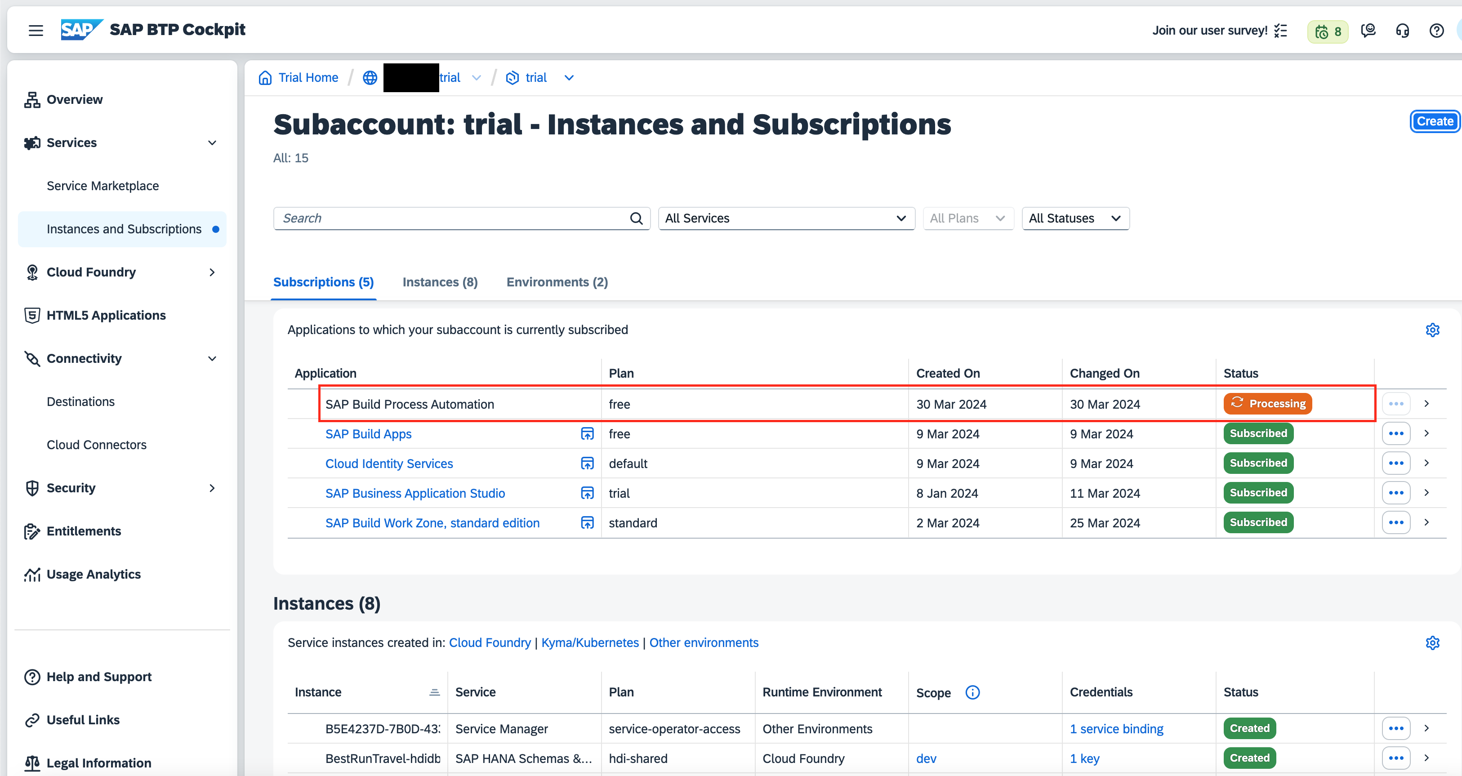The image size is (1462, 776).
Task: Open subscriptions table settings gear icon
Action: click(x=1432, y=330)
